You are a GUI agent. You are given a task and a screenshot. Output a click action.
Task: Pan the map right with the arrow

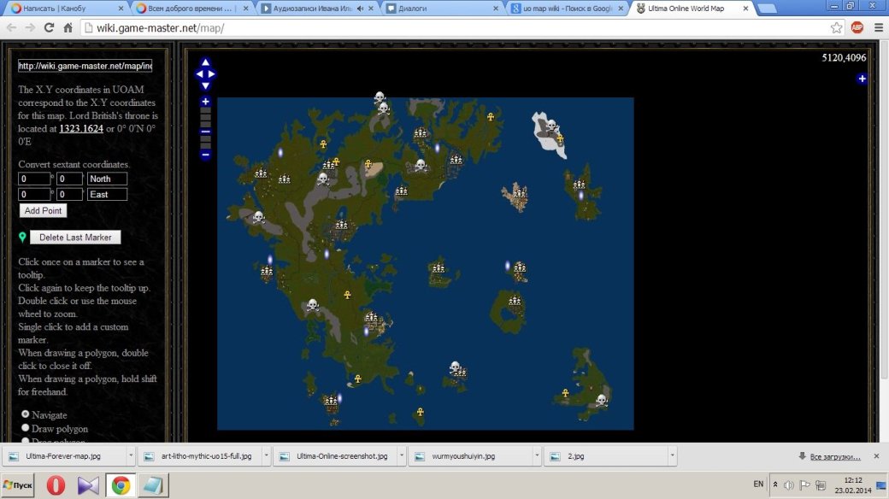pos(211,73)
